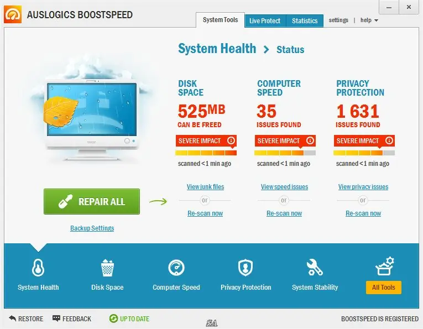Open the Backup Settings link
Viewport: 423px width, 329px height.
pyautogui.click(x=92, y=228)
